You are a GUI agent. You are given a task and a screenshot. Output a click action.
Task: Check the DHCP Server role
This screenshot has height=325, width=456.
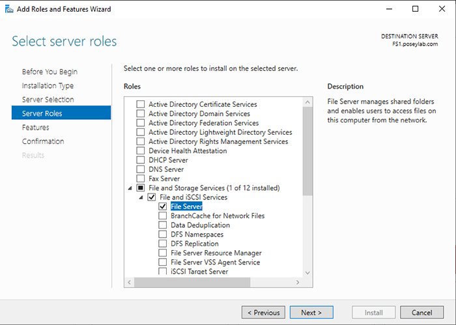coord(140,160)
